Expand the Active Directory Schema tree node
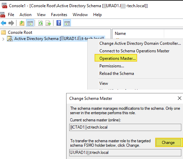Viewport: 183px width, 159px height. (x=3, y=39)
